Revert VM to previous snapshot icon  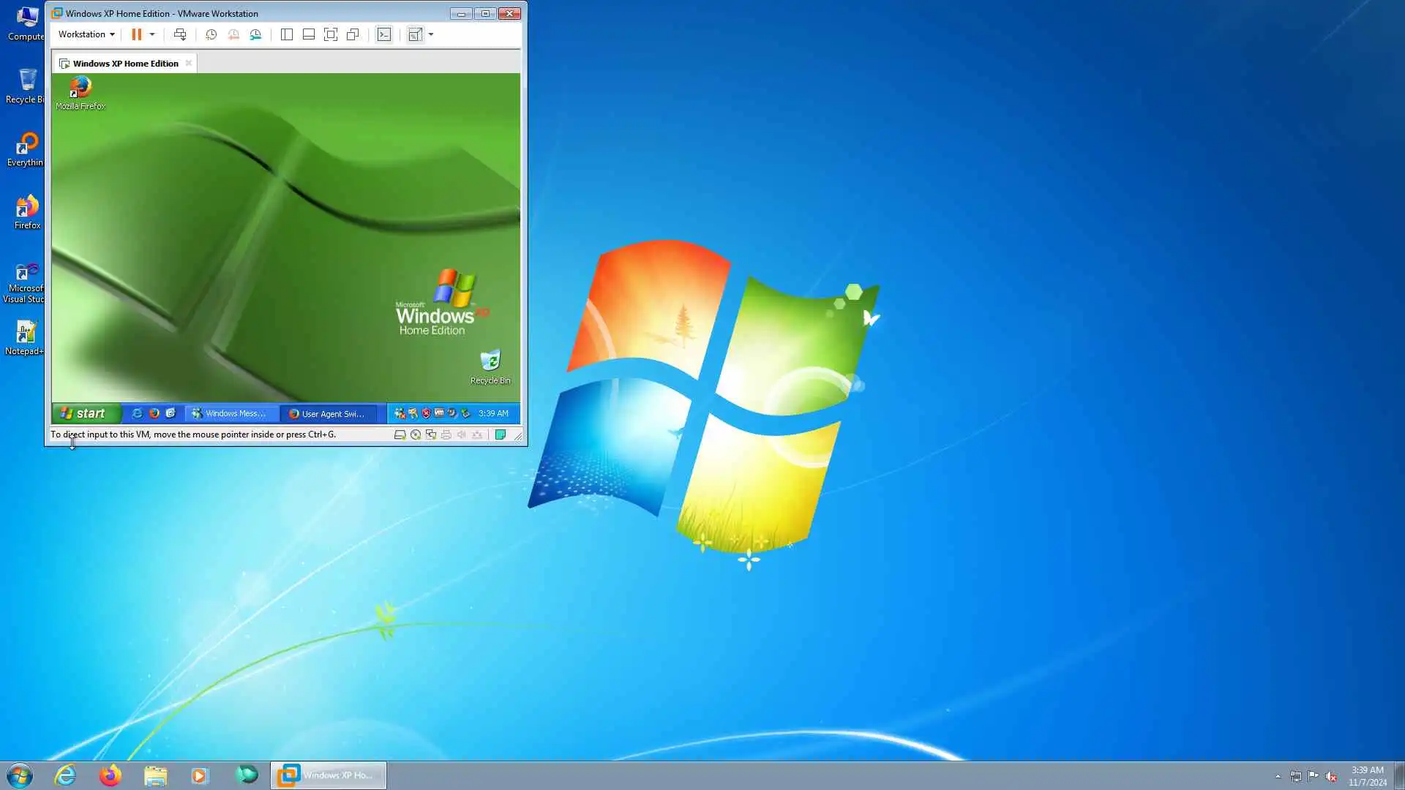point(233,34)
